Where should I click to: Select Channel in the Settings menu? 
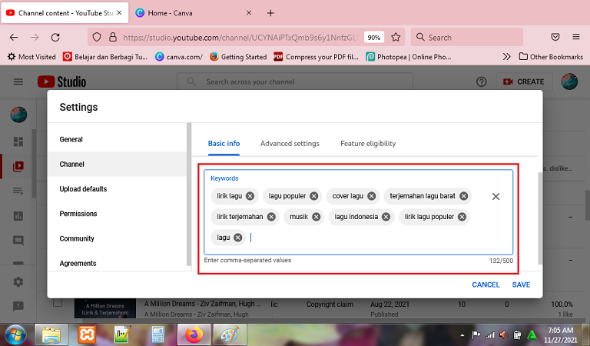click(118, 164)
